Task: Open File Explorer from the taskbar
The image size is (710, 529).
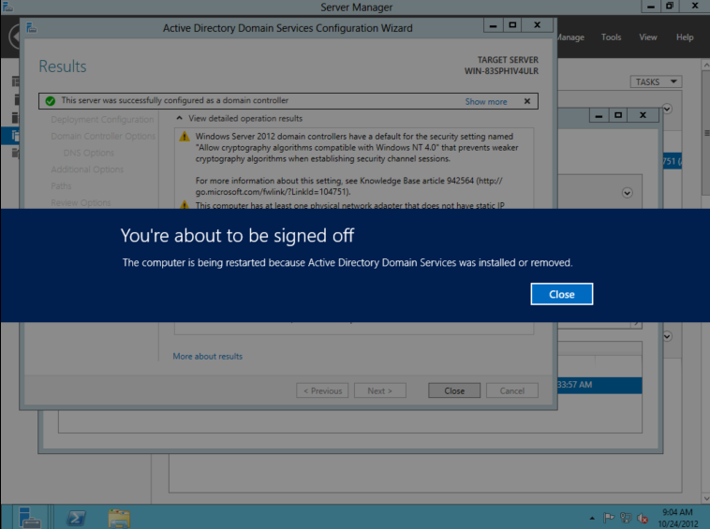Action: click(x=119, y=518)
